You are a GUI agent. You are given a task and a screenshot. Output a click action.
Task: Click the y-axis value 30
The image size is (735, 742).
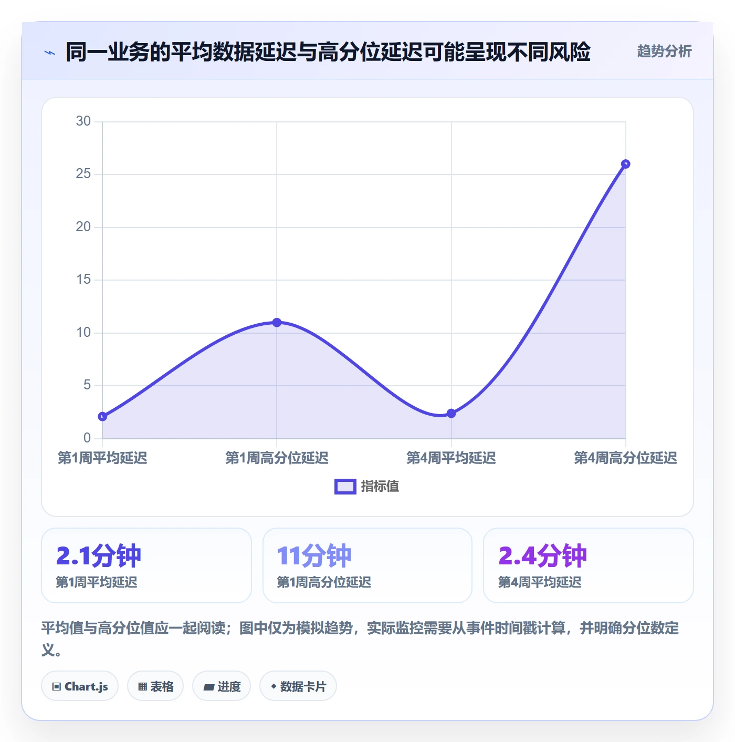[83, 121]
